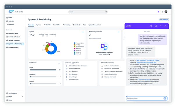The width and height of the screenshot is (176, 107).
Task: Click Development legend color swatch
Action: pyautogui.click(x=75, y=47)
